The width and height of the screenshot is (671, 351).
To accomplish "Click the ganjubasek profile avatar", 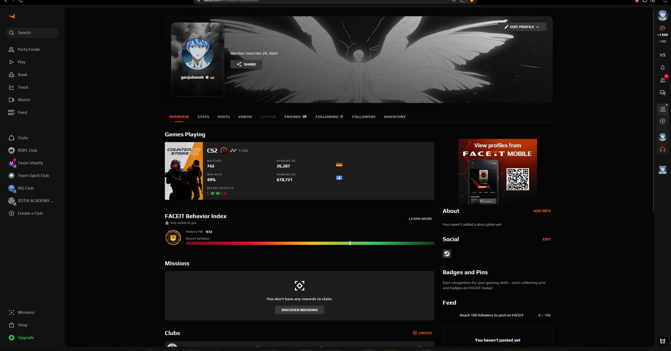I will (x=197, y=54).
